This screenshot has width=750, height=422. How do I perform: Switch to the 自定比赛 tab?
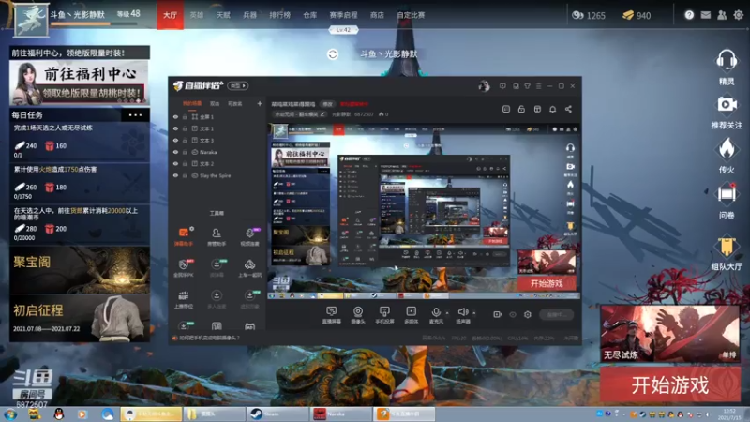(411, 15)
